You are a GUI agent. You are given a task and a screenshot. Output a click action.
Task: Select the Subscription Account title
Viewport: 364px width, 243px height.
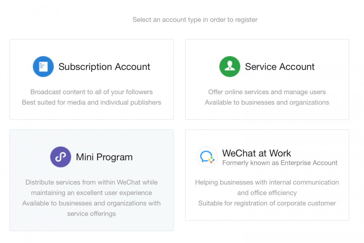104,67
